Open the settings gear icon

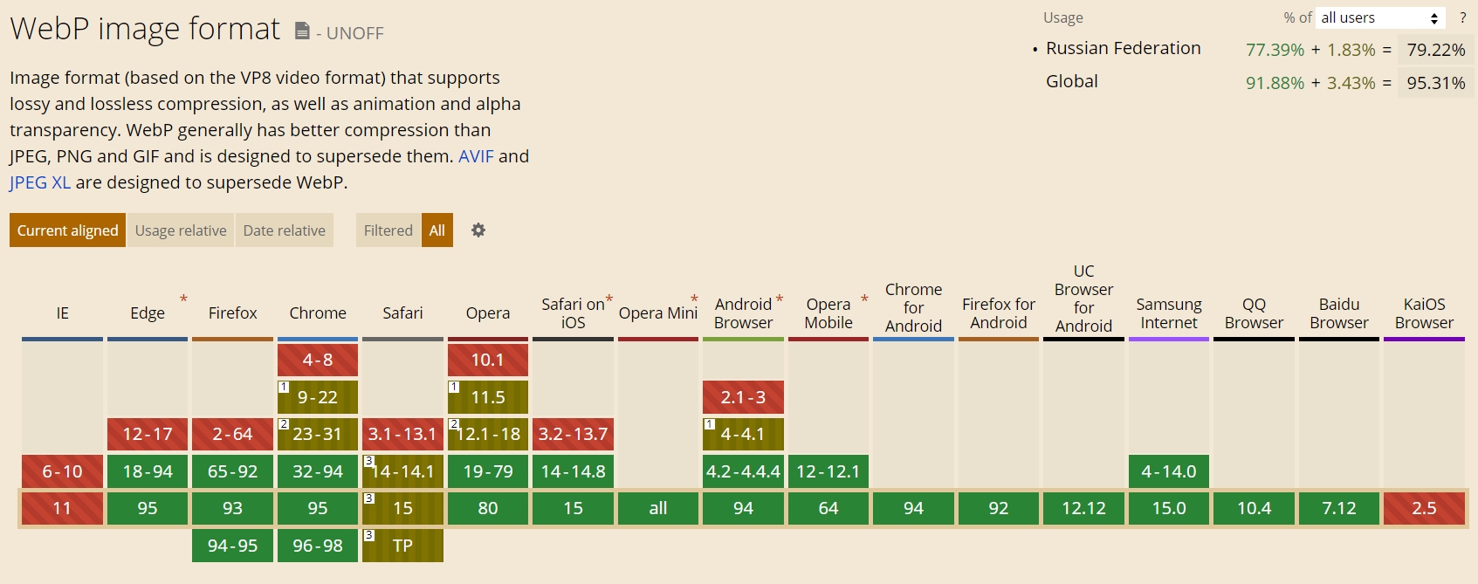478,230
